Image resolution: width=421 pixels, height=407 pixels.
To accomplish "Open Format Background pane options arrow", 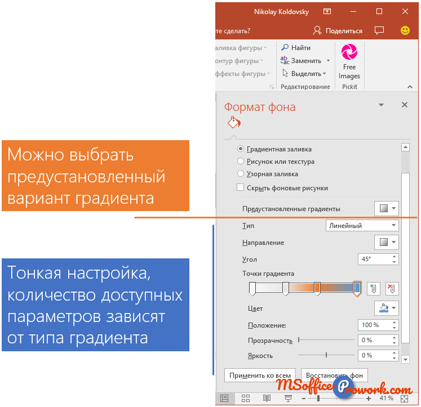I will [x=381, y=105].
